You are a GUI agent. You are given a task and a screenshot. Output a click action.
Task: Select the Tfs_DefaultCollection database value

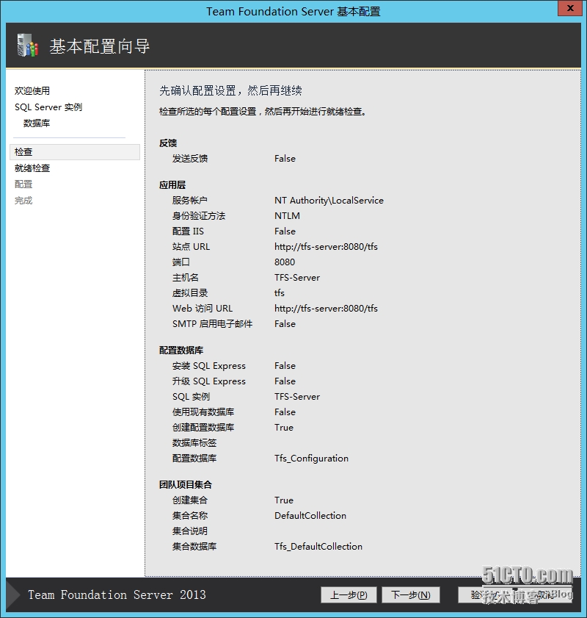coord(318,547)
